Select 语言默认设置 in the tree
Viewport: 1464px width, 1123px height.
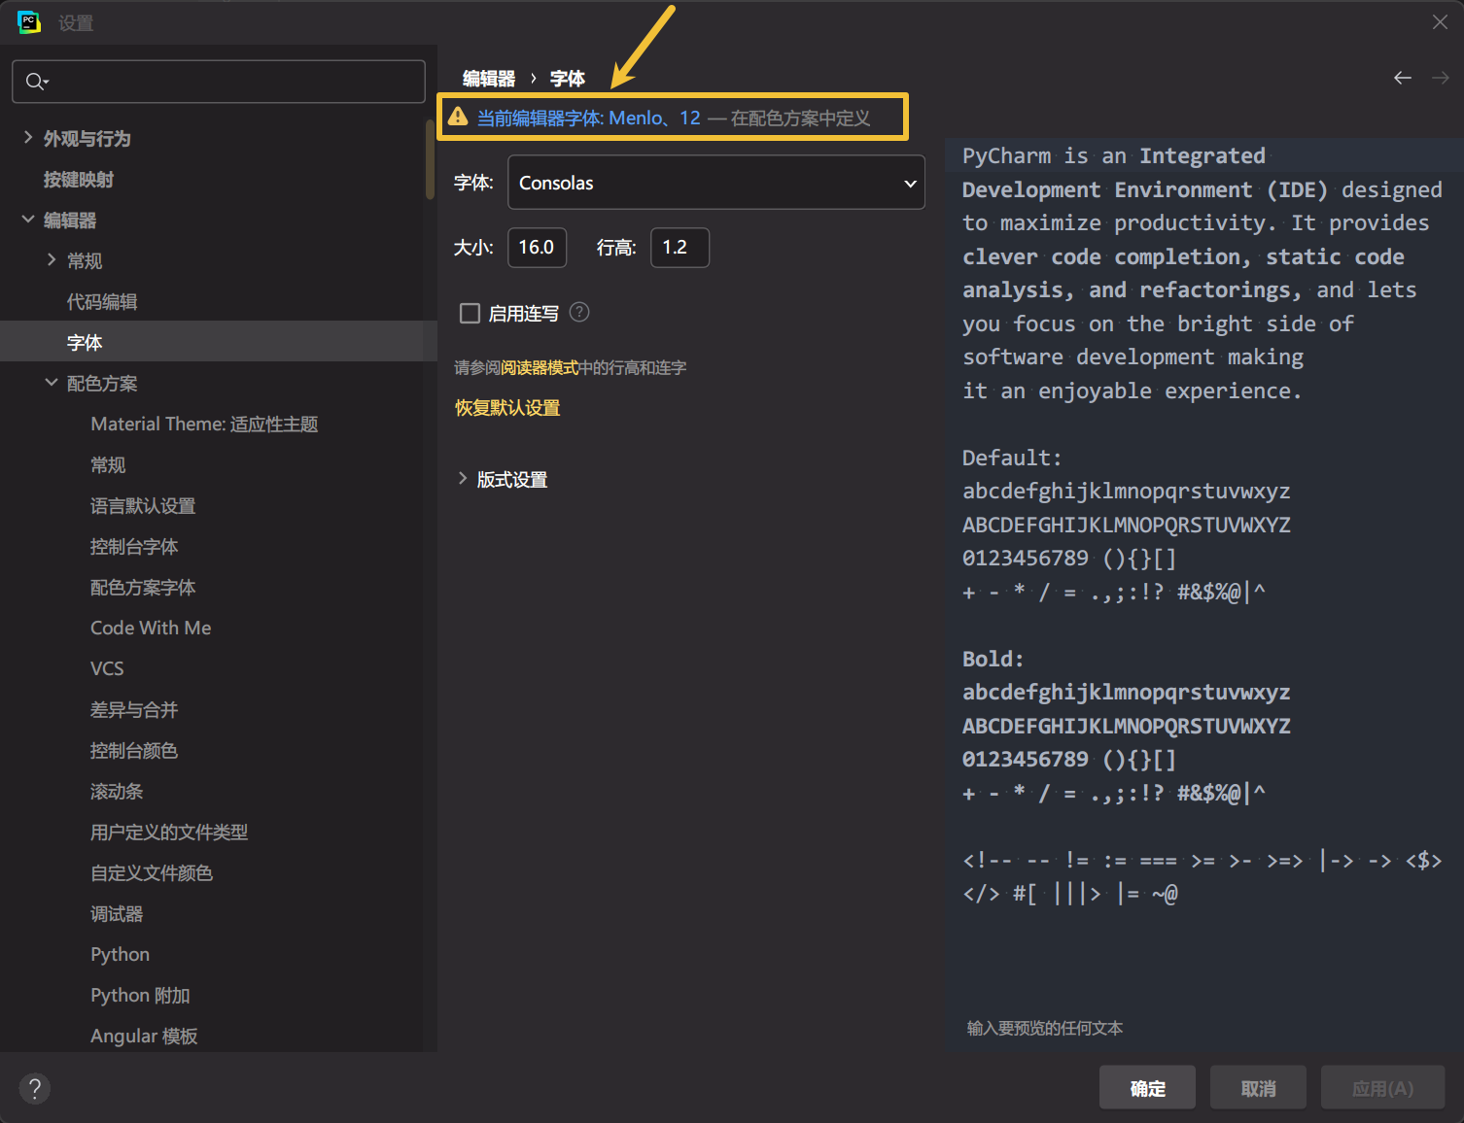(x=143, y=506)
